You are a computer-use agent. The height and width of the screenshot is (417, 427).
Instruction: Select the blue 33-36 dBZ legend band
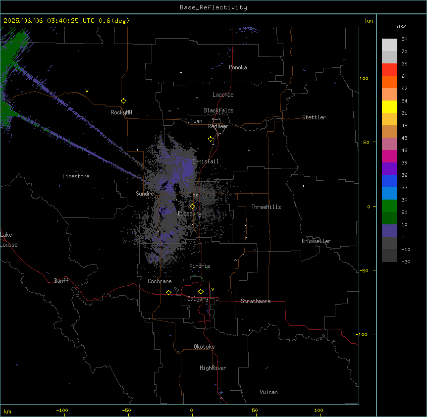click(x=389, y=181)
